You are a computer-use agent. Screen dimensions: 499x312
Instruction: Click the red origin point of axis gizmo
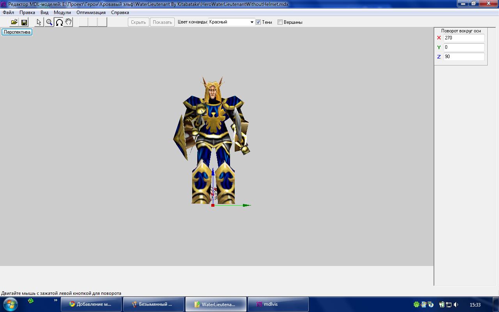point(213,205)
